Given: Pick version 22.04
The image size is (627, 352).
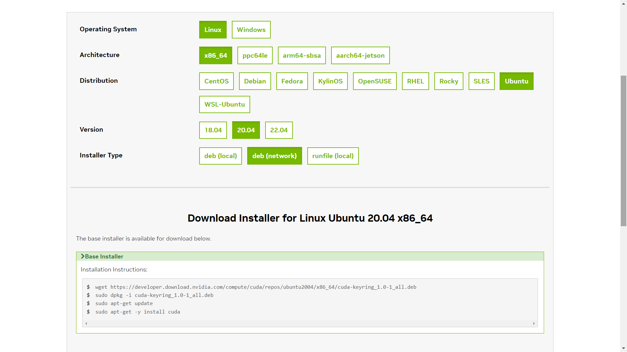Looking at the screenshot, I should pyautogui.click(x=279, y=130).
